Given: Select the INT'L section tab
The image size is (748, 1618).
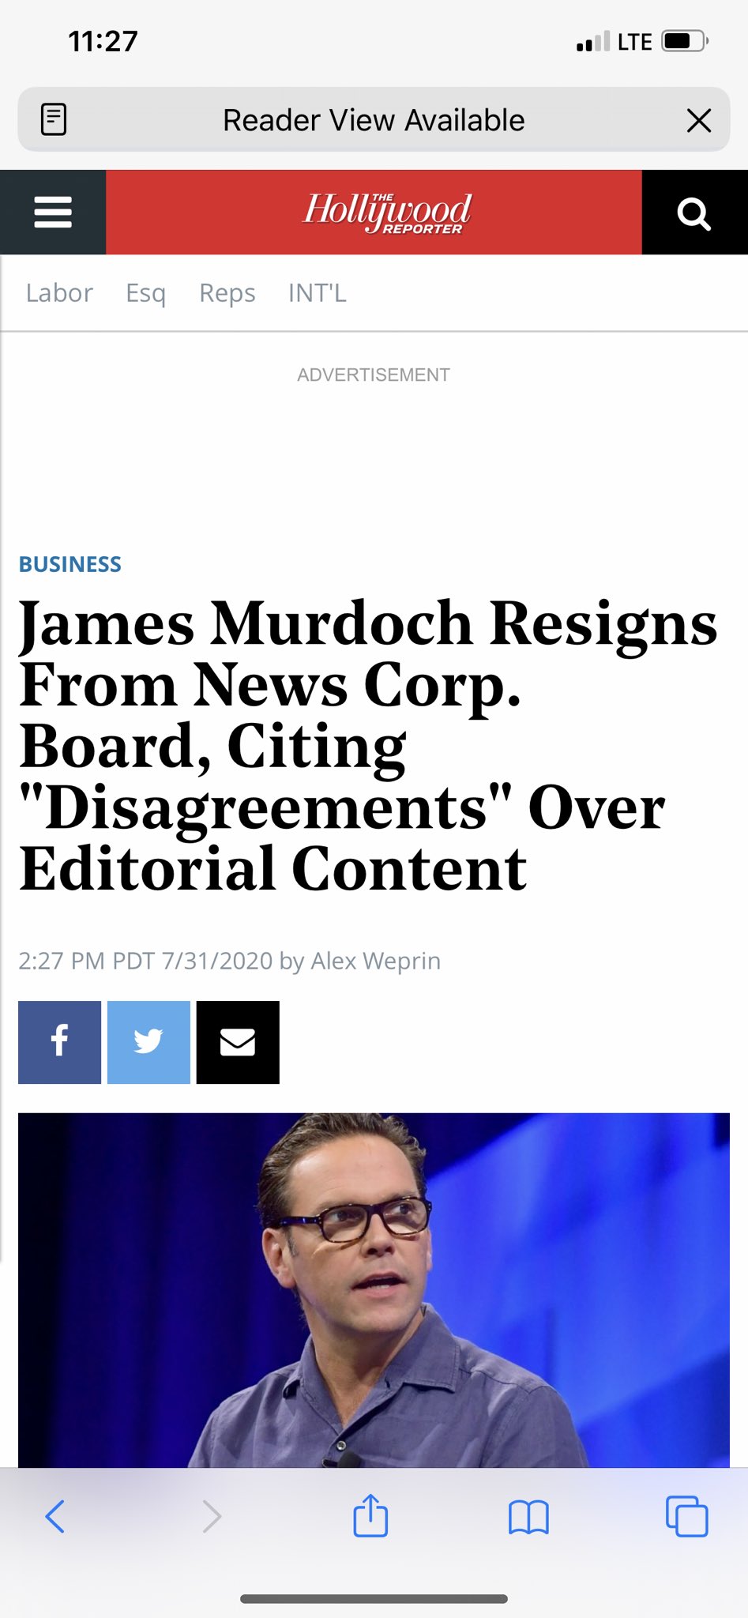Looking at the screenshot, I should click(x=318, y=293).
